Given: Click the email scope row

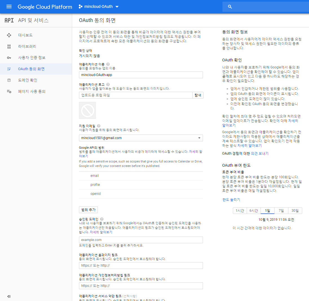Looking at the screenshot, I should point(141,176).
